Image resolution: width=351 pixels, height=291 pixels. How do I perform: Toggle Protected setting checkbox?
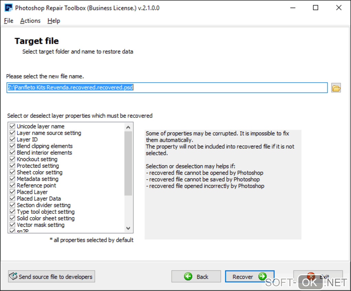point(12,166)
